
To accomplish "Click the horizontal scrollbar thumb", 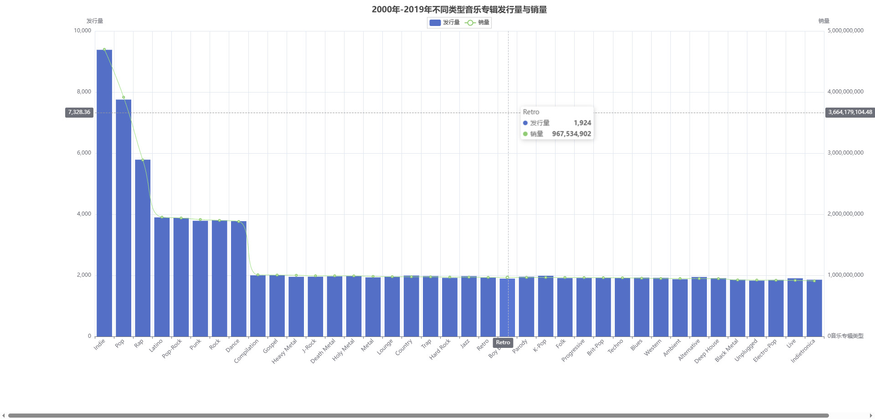I will click(x=418, y=415).
